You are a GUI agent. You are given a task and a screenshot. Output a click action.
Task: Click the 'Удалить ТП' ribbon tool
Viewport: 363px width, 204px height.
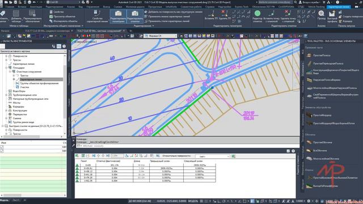click(x=225, y=15)
